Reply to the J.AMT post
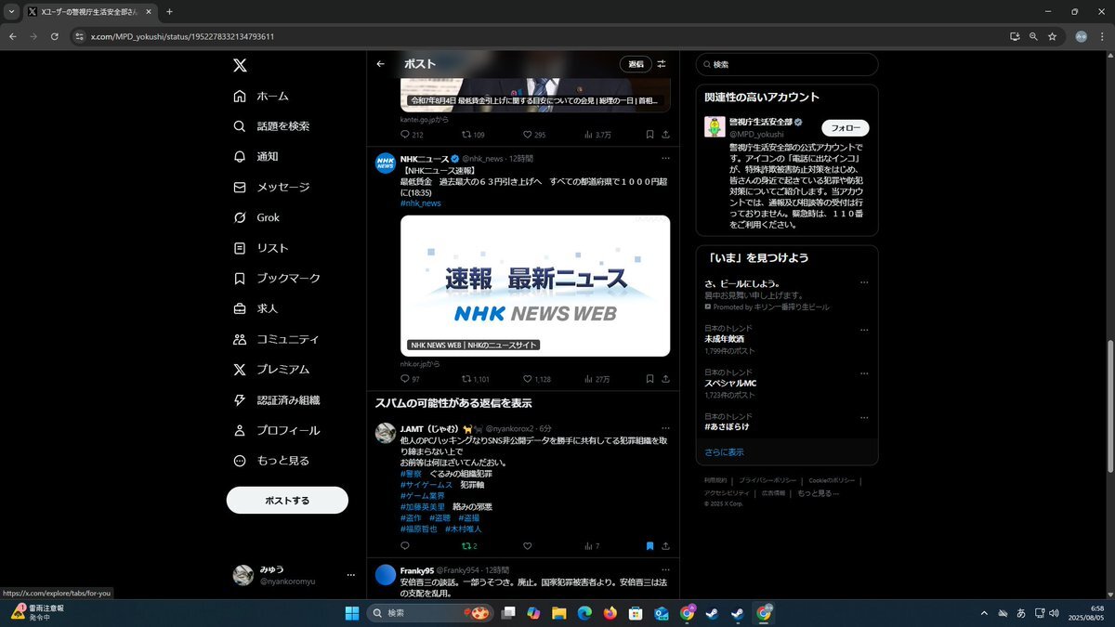1115x627 pixels. click(x=405, y=546)
